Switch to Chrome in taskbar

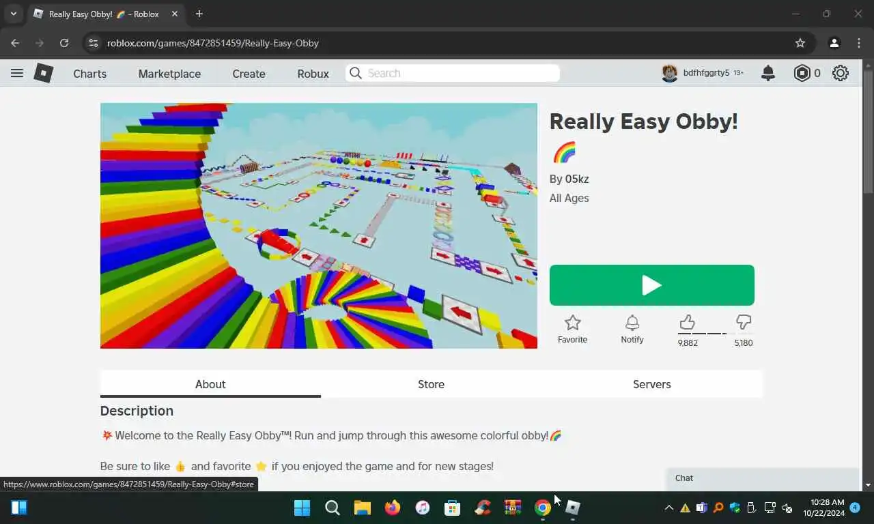543,508
